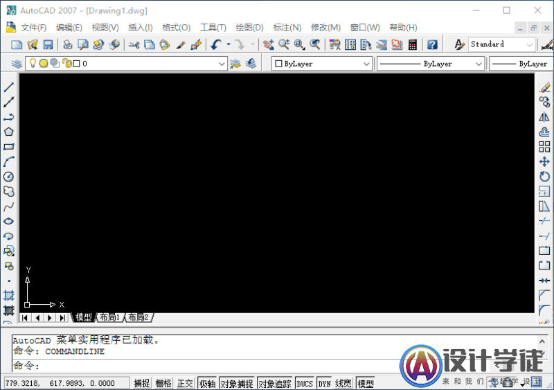
Task: Toggle 对象追踪 object tracking
Action: (x=275, y=383)
